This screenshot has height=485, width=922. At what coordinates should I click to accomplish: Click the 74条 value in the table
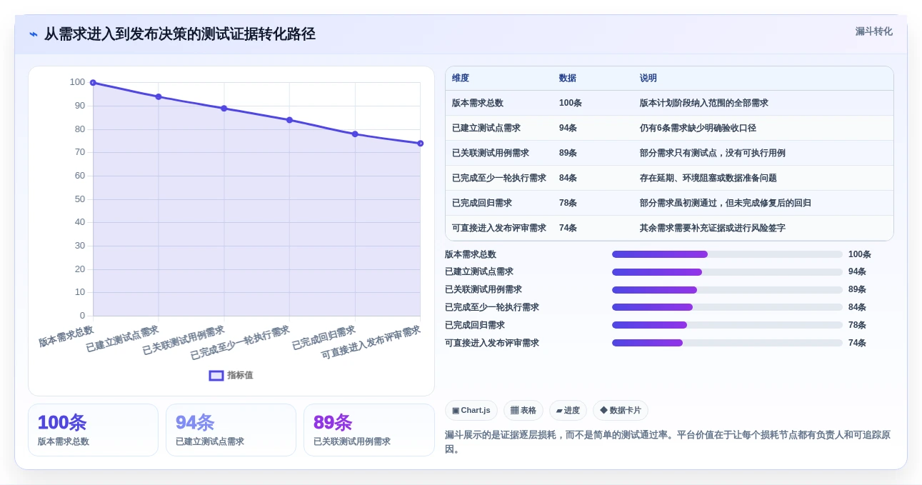(x=568, y=228)
